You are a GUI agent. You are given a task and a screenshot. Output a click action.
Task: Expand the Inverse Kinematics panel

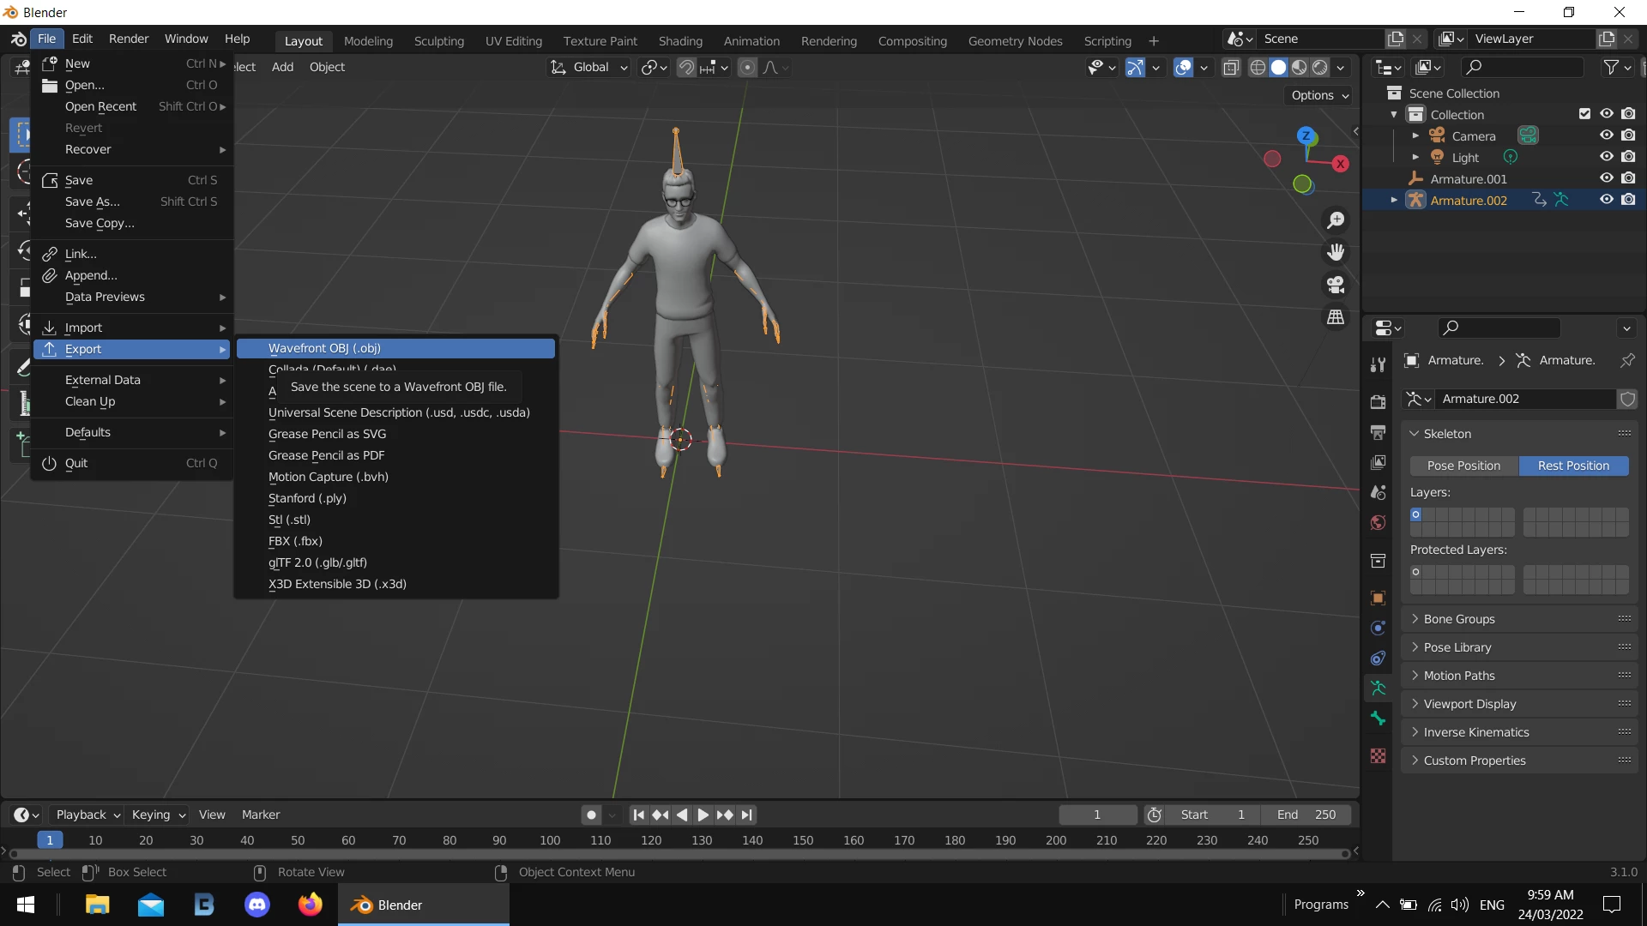tap(1475, 732)
